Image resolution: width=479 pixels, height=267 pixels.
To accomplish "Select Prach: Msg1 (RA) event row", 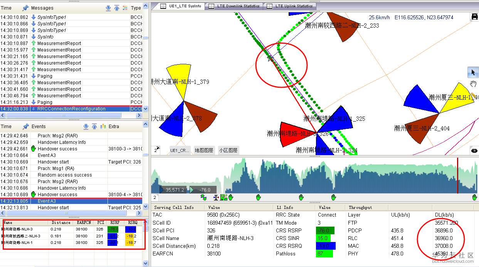I will tap(71, 169).
